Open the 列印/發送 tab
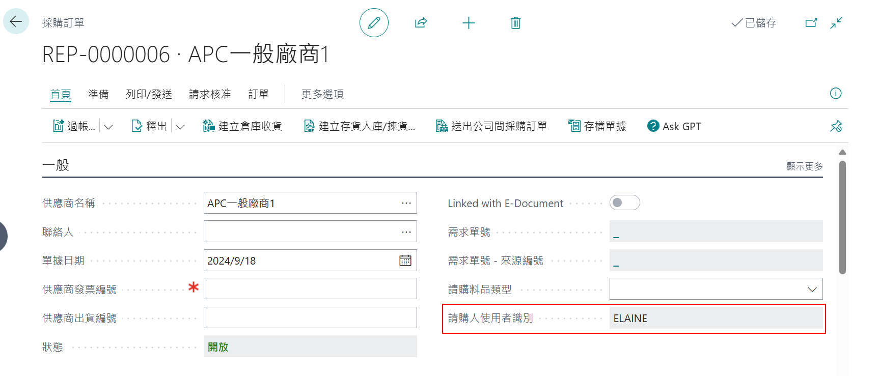Image resolution: width=879 pixels, height=376 pixels. (x=149, y=94)
